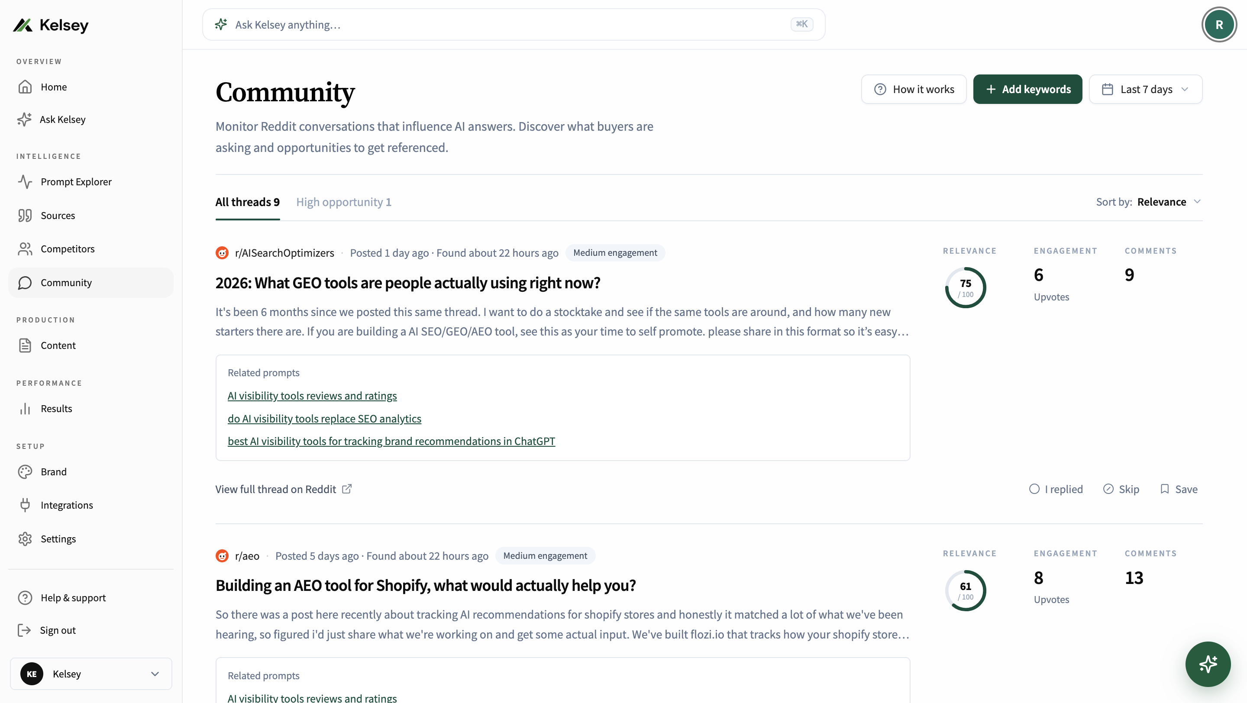Open Ask Kelsey sparkle item in sidebar

click(x=90, y=119)
